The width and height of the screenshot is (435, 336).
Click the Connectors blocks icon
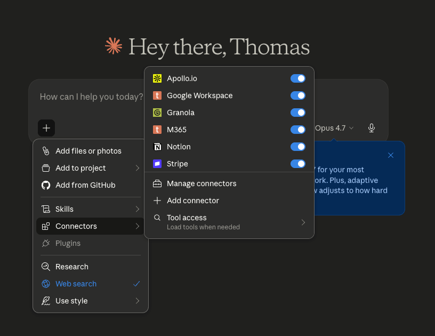point(46,226)
